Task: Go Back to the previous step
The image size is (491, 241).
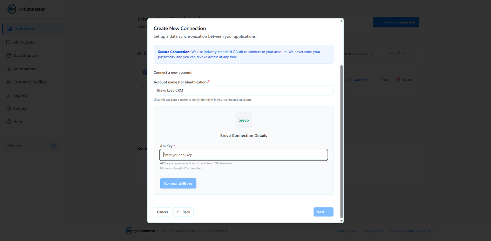Action: 183,212
